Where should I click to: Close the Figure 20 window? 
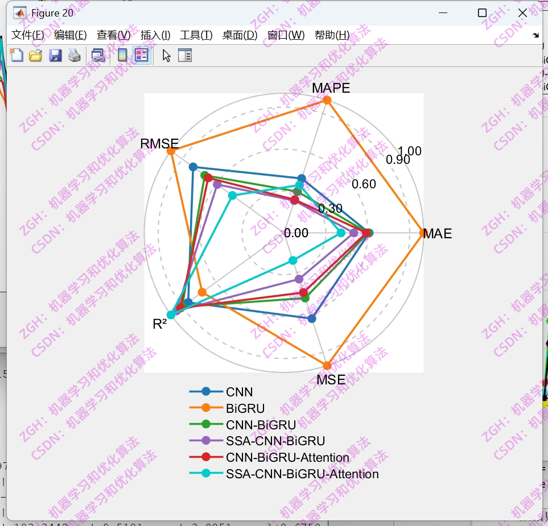tap(522, 13)
